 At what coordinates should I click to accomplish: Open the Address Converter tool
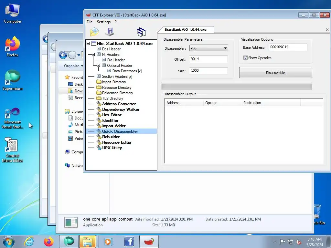[119, 104]
